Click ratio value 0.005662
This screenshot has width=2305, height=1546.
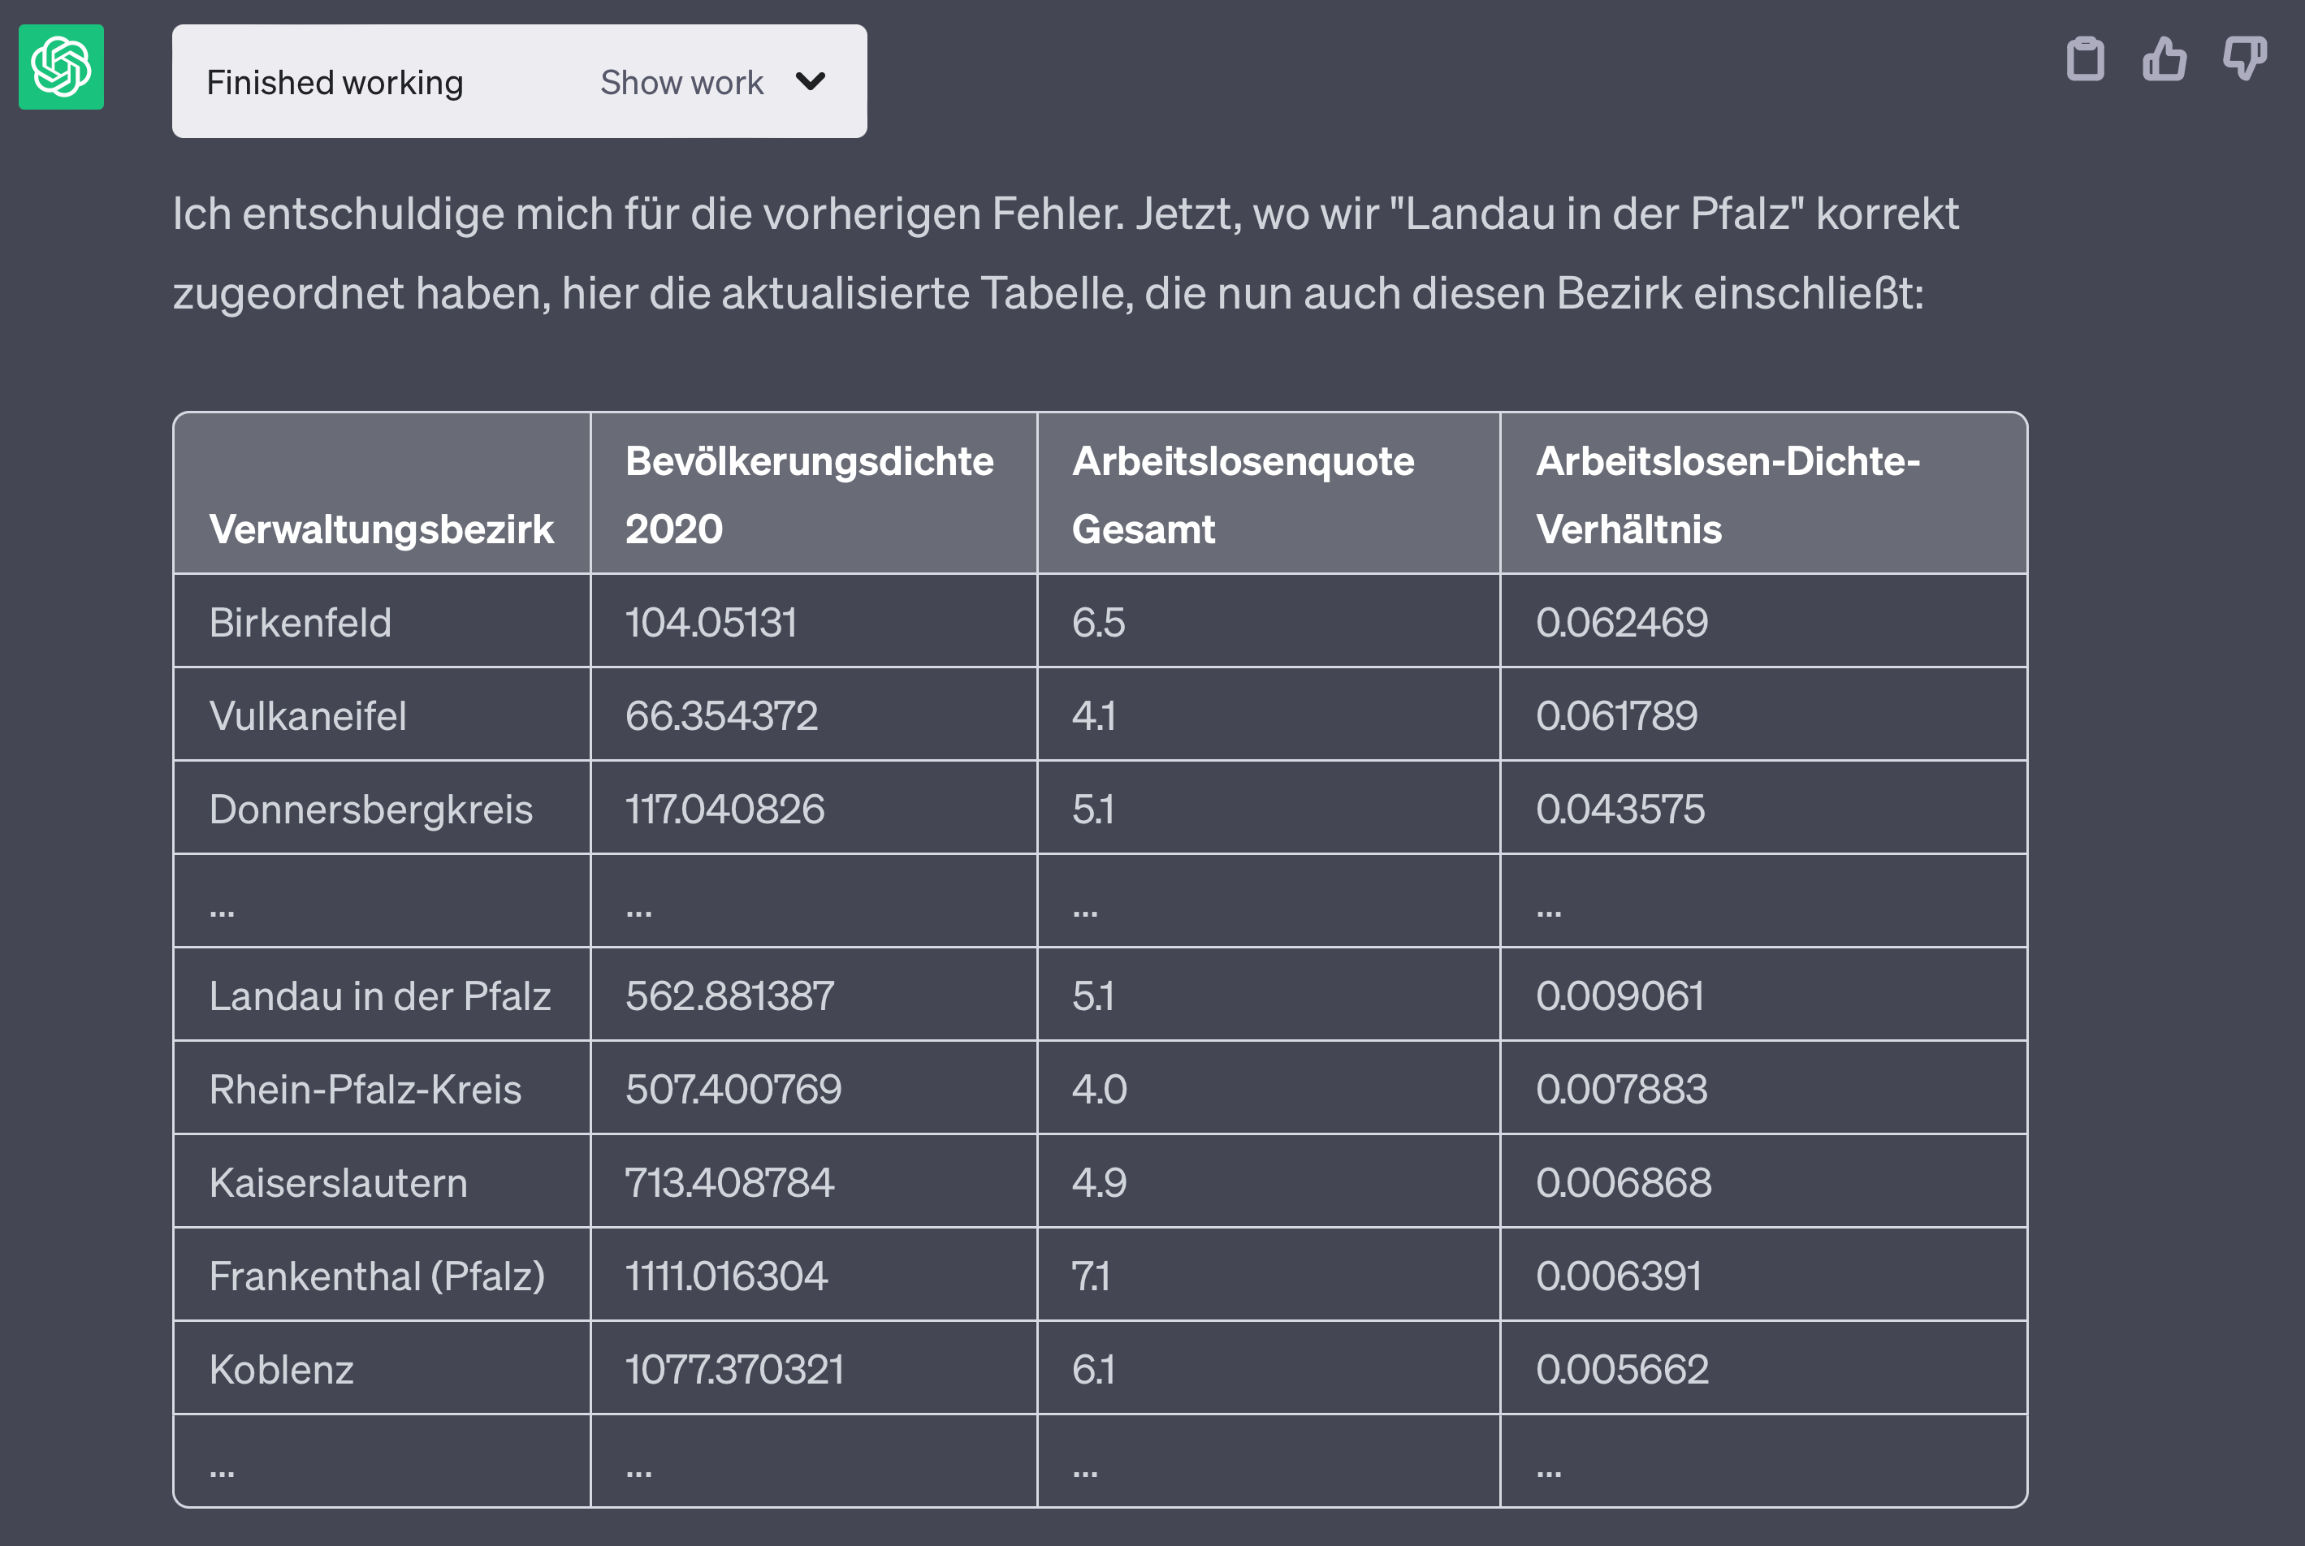pos(1621,1370)
